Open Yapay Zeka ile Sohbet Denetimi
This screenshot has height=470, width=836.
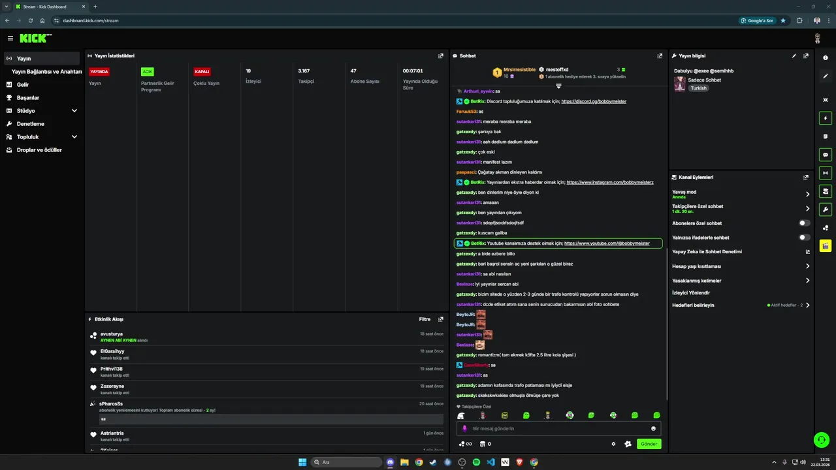pos(741,252)
